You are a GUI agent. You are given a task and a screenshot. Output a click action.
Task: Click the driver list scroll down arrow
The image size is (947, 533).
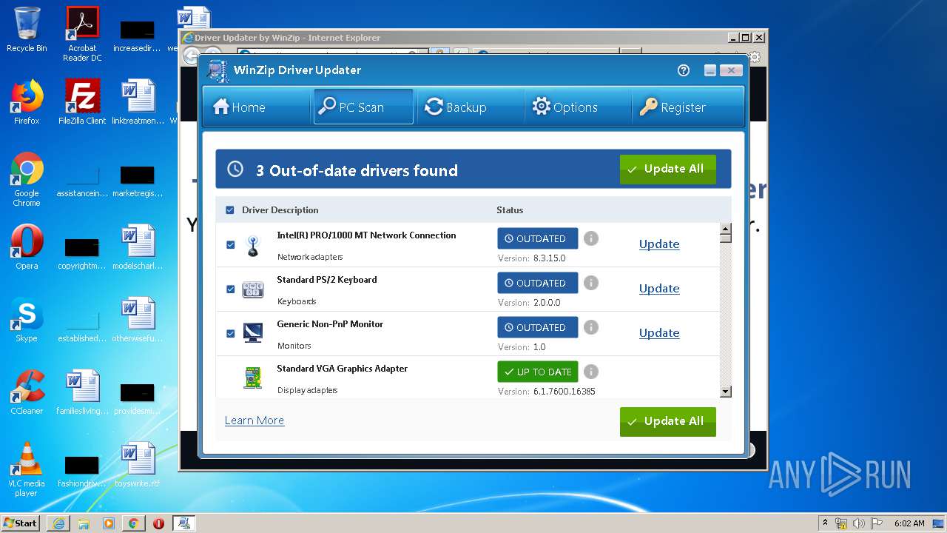[725, 392]
